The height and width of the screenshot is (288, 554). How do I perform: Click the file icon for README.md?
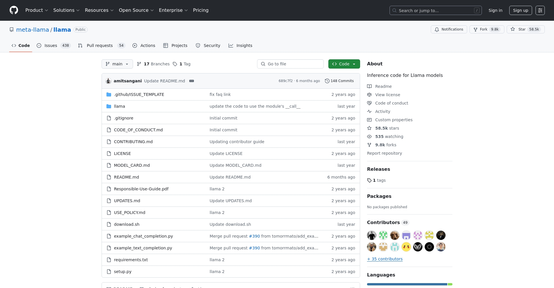[109, 177]
